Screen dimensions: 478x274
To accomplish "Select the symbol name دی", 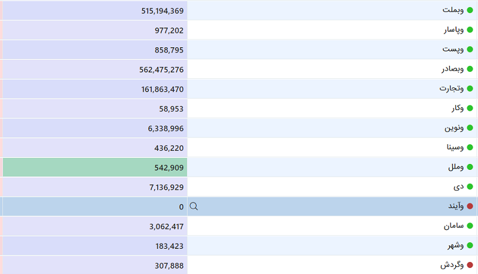I will [x=458, y=187].
